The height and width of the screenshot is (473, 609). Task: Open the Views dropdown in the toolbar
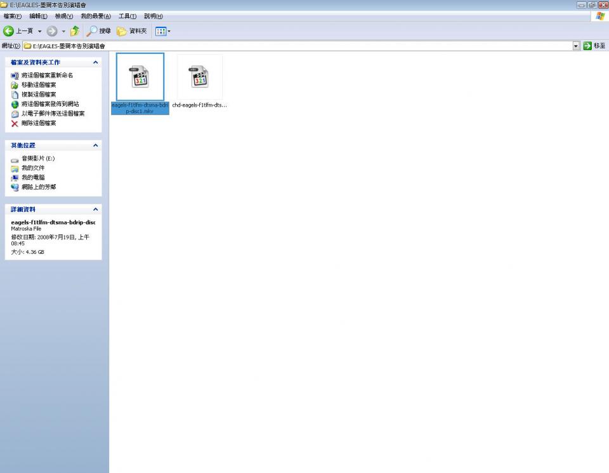tap(163, 31)
